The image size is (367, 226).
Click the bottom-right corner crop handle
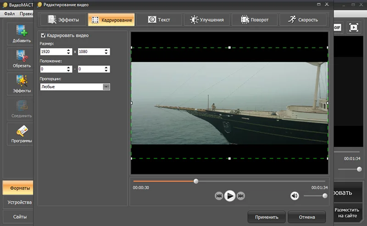[x=327, y=158]
